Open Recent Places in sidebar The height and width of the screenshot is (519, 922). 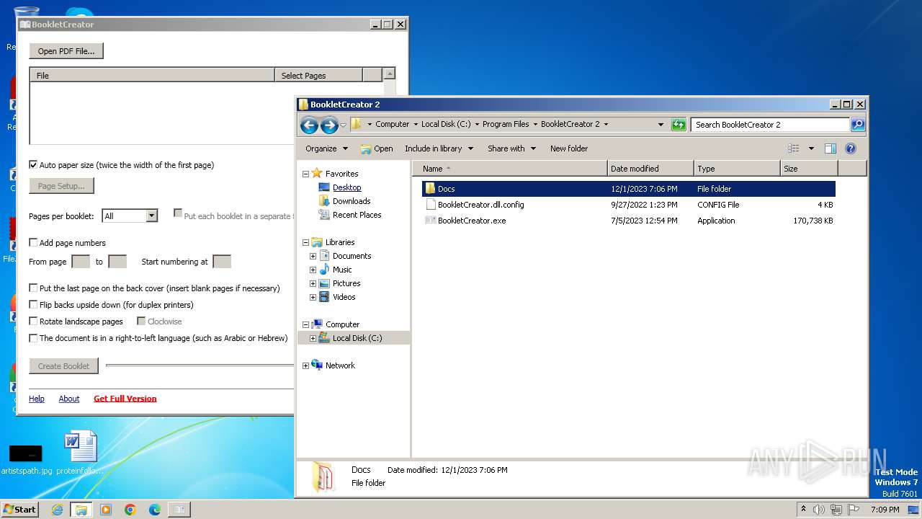[357, 215]
